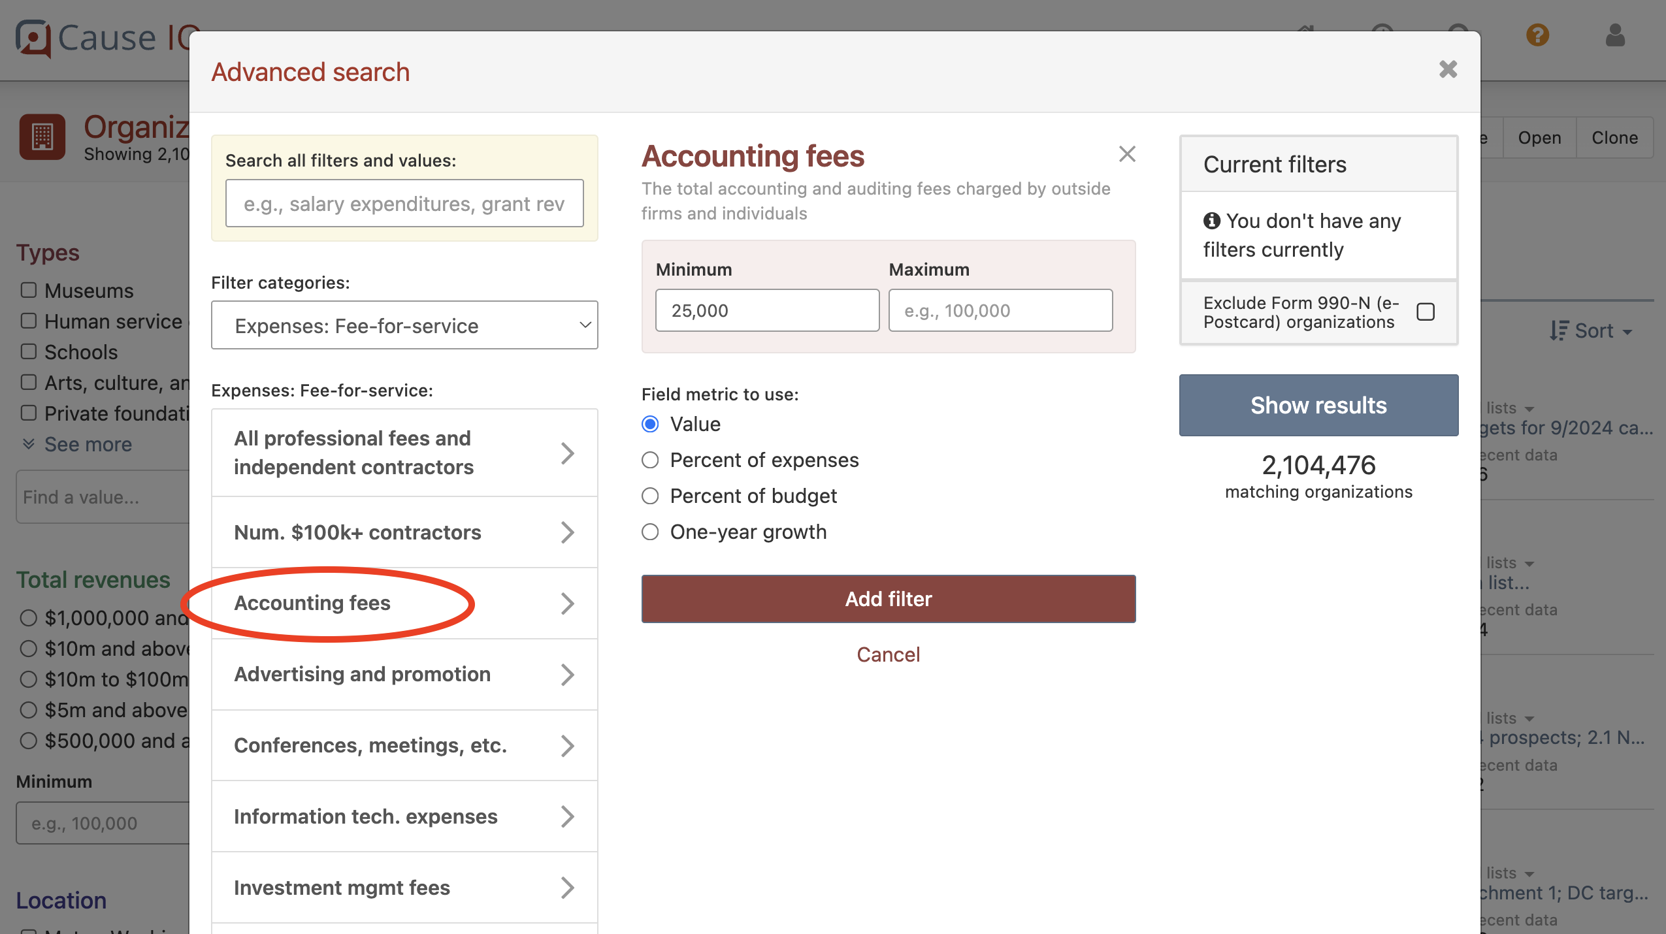1666x934 pixels.
Task: Switch to the Clone tab
Action: 1615,137
